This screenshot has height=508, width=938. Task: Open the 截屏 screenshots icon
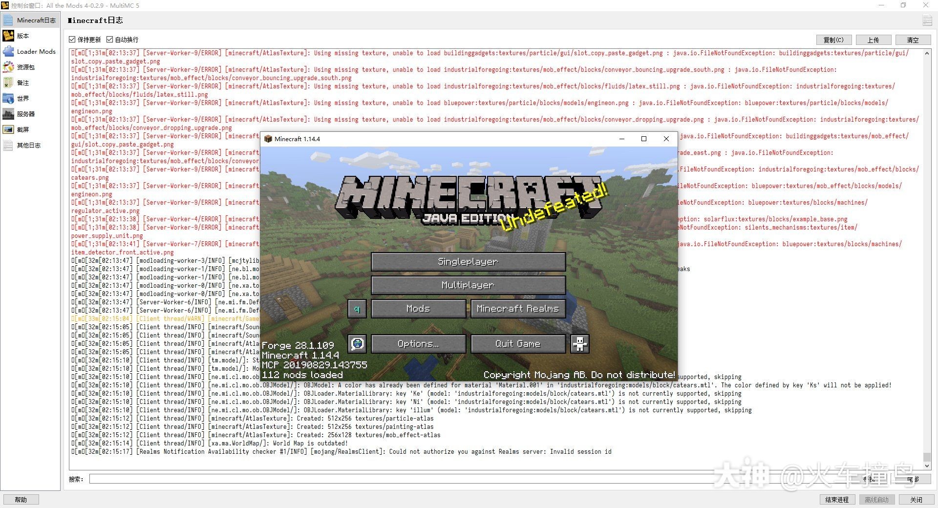[8, 129]
